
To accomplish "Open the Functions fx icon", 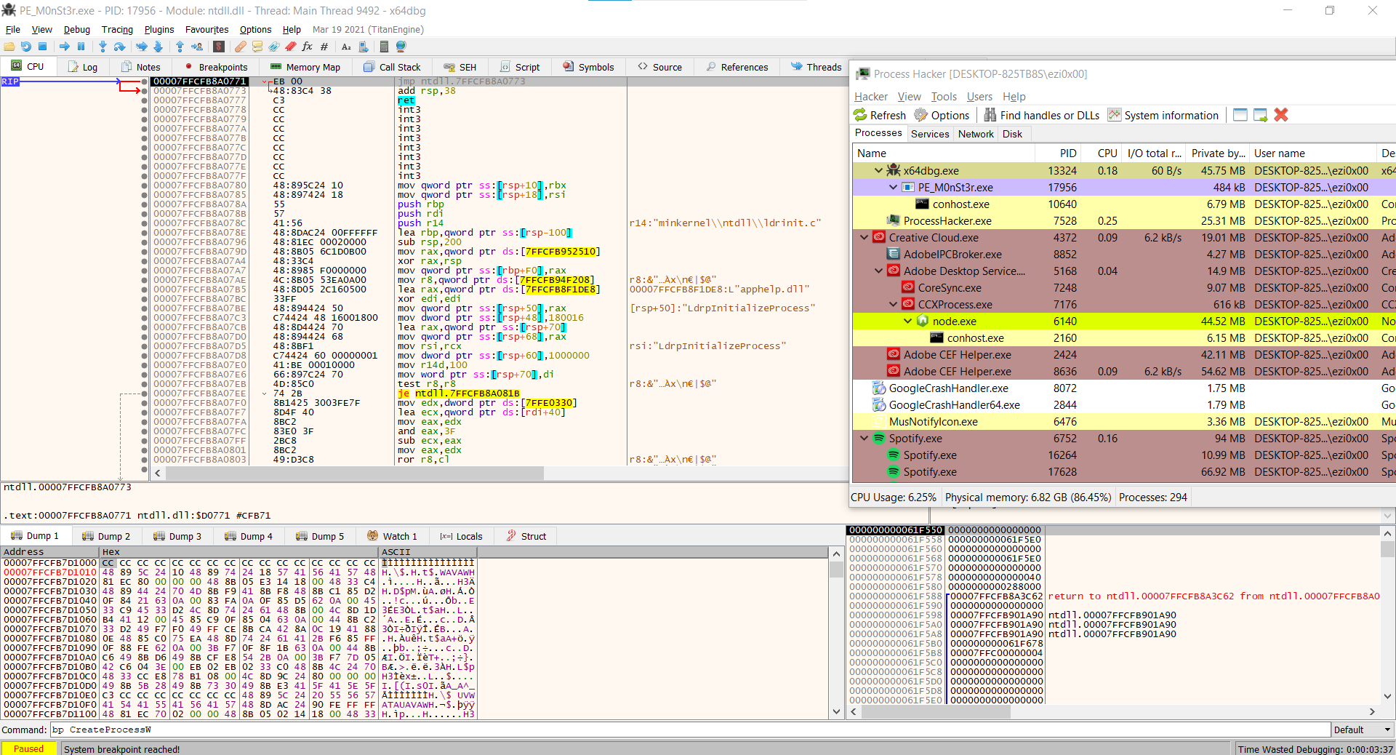I will click(x=307, y=47).
